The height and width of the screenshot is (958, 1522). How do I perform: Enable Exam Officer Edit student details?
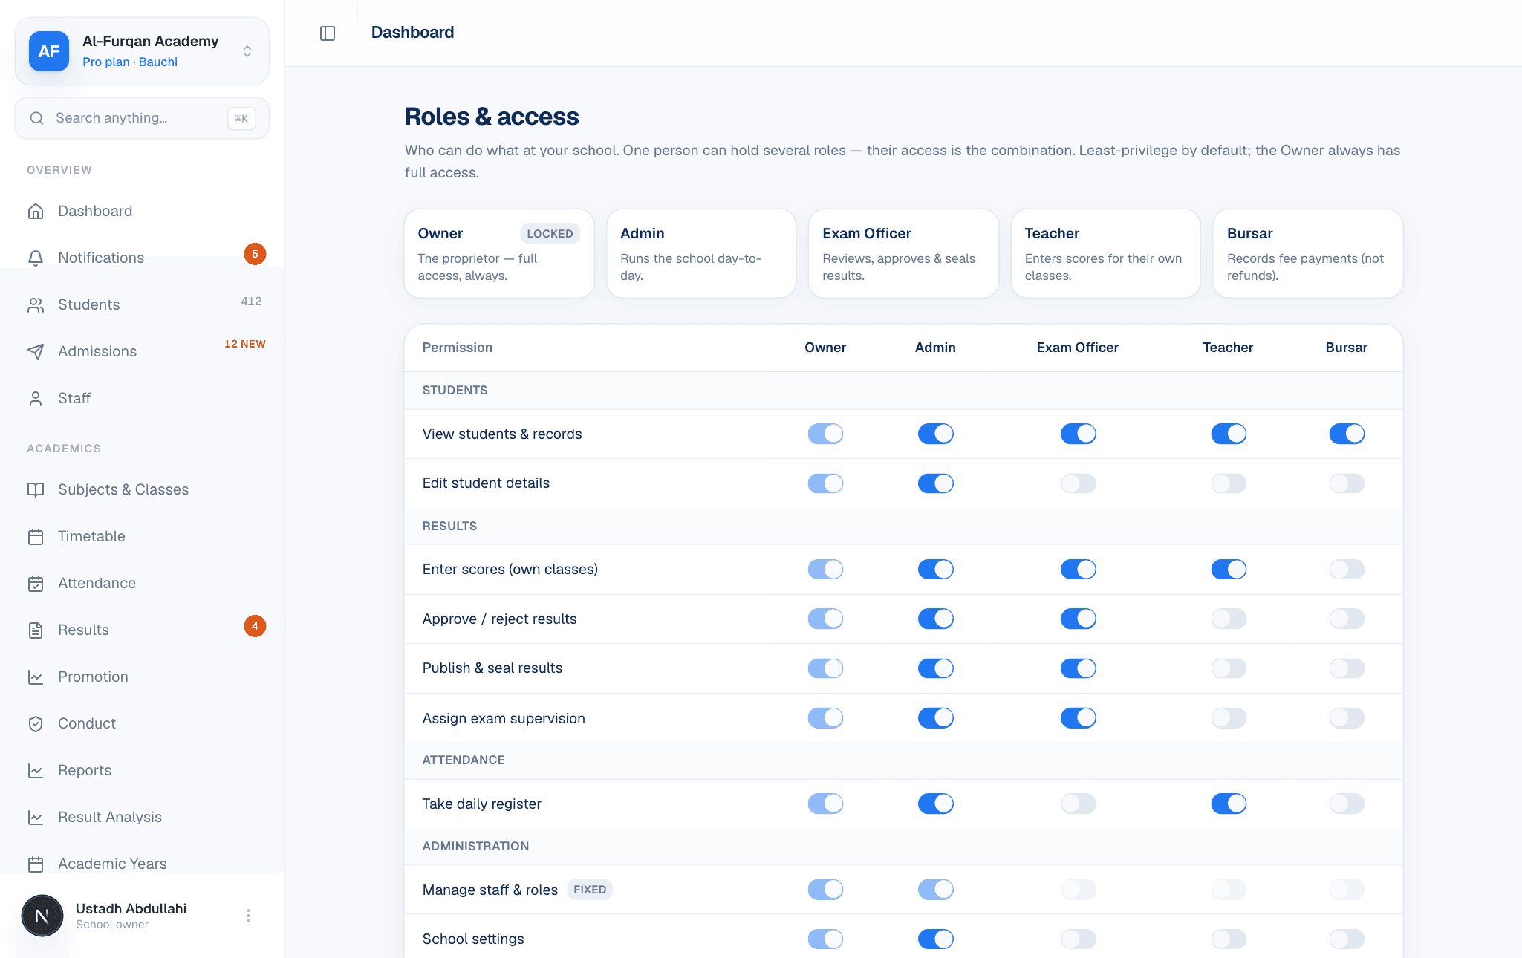(1078, 483)
